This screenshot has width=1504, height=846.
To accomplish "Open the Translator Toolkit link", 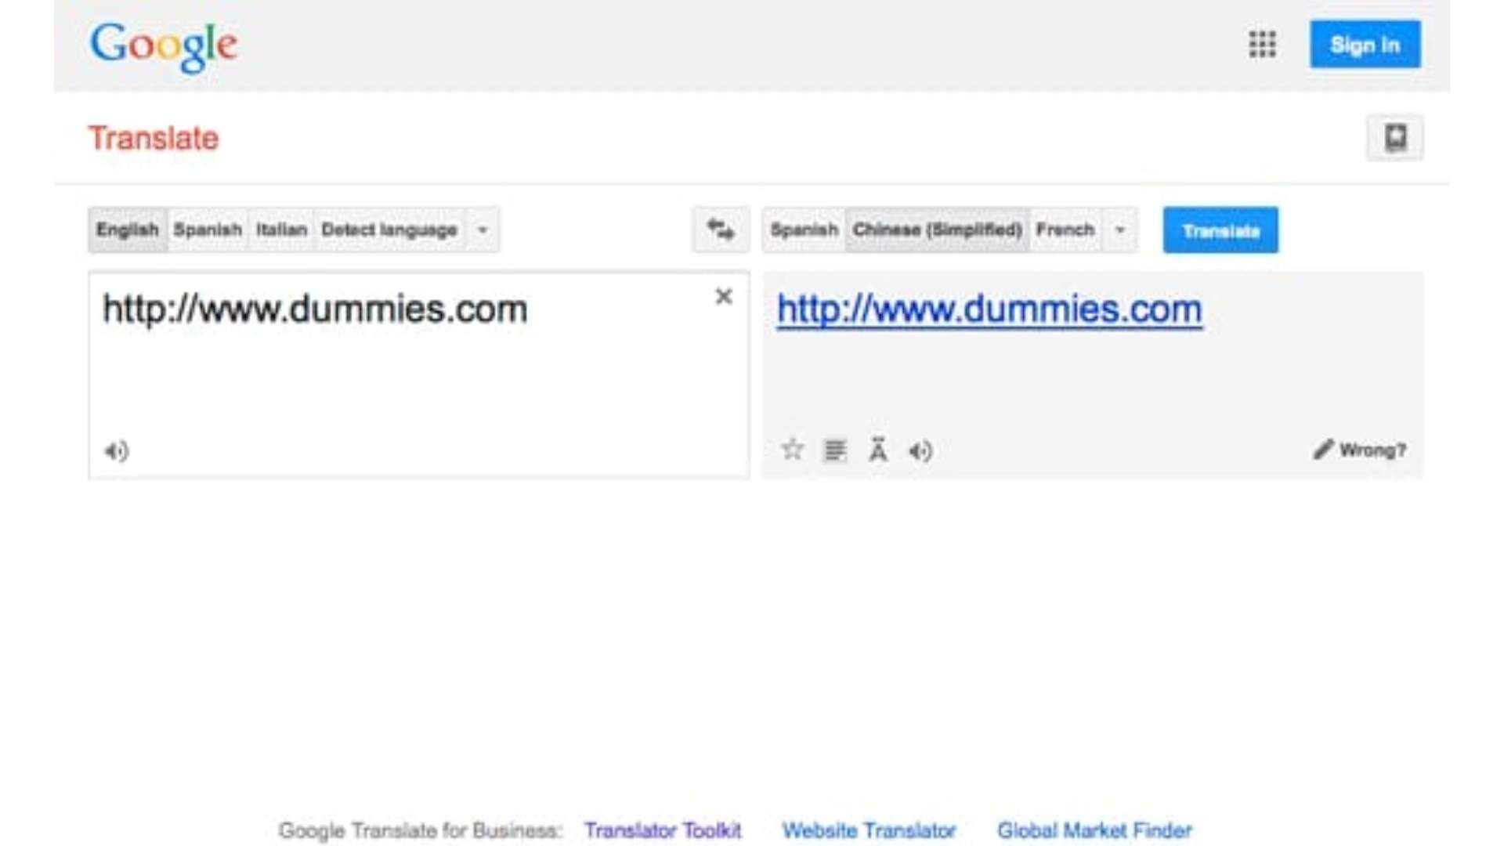I will [x=663, y=830].
